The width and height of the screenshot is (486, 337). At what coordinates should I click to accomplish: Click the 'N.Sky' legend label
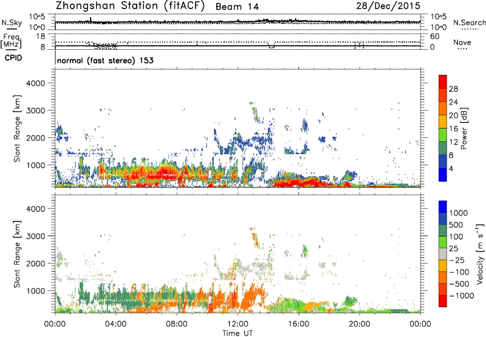pos(12,23)
